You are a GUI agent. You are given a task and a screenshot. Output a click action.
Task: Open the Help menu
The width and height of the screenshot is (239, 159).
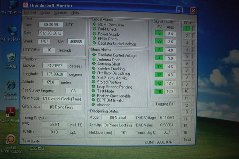click(75, 13)
